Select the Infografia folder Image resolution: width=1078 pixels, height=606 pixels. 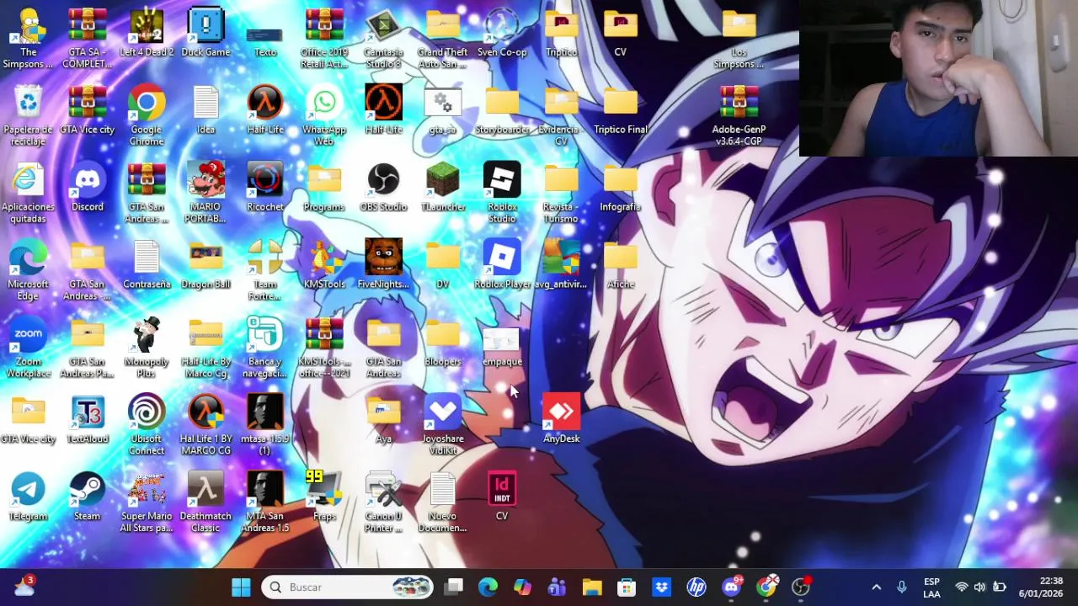[621, 188]
